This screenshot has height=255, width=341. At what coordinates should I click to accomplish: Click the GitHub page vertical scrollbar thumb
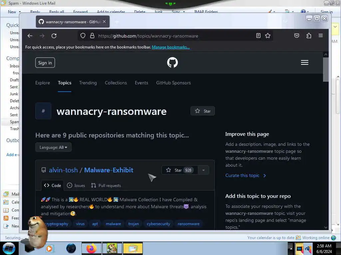[326, 69]
